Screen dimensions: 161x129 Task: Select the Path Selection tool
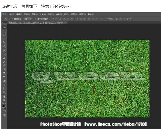4,89
